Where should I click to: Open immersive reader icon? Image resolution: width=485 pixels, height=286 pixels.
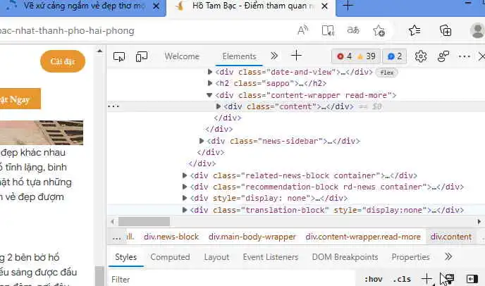pyautogui.click(x=328, y=30)
